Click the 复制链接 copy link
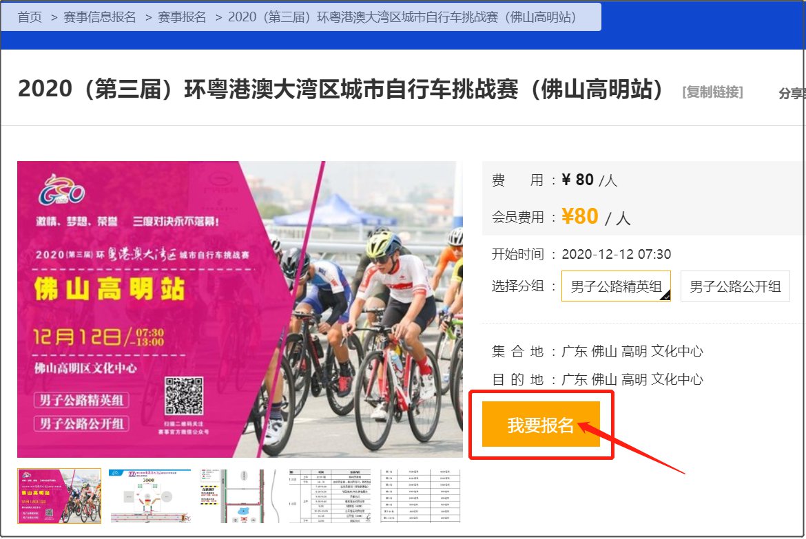Viewport: 806px width, 539px height. point(712,92)
